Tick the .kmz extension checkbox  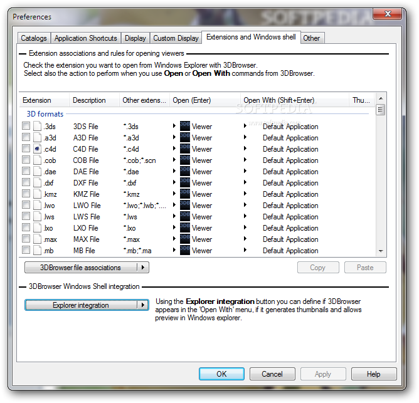[x=26, y=194]
